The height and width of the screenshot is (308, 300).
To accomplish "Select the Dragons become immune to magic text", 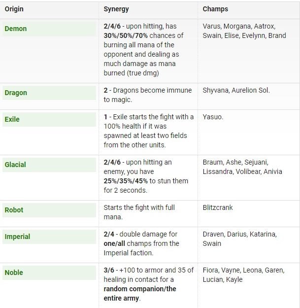I will [x=145, y=95].
